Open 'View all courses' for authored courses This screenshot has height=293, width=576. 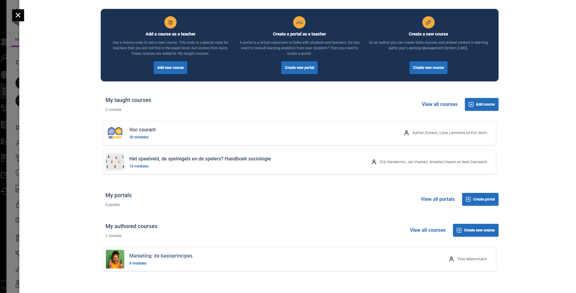click(x=428, y=230)
